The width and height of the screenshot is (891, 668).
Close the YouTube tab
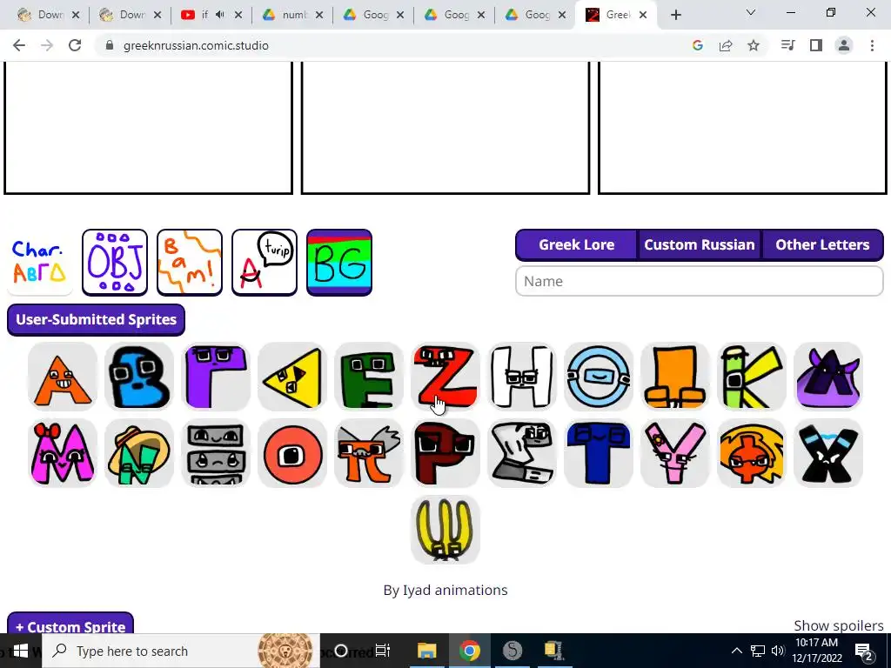[238, 15]
